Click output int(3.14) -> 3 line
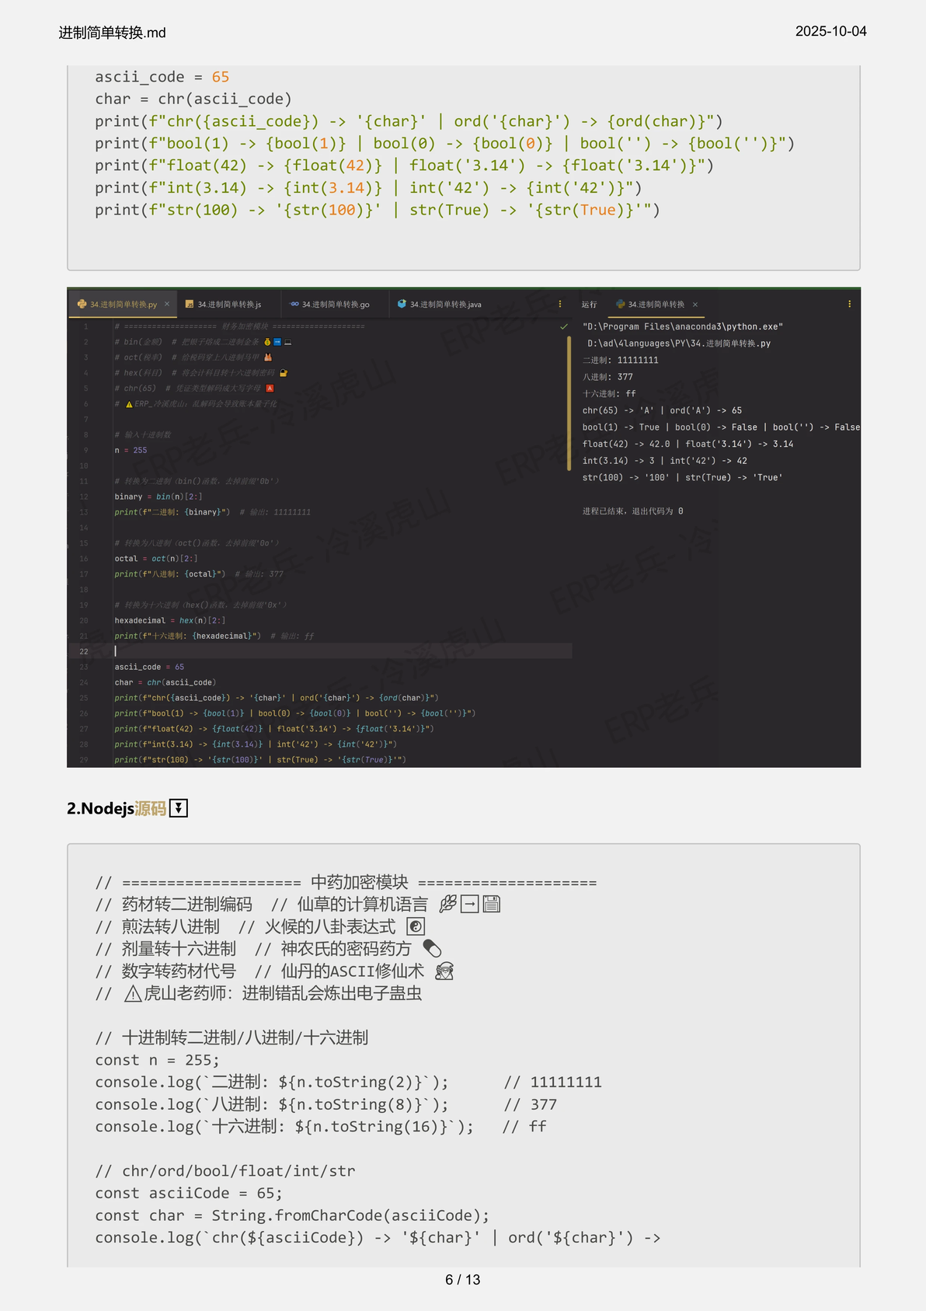926x1311 pixels. click(664, 461)
